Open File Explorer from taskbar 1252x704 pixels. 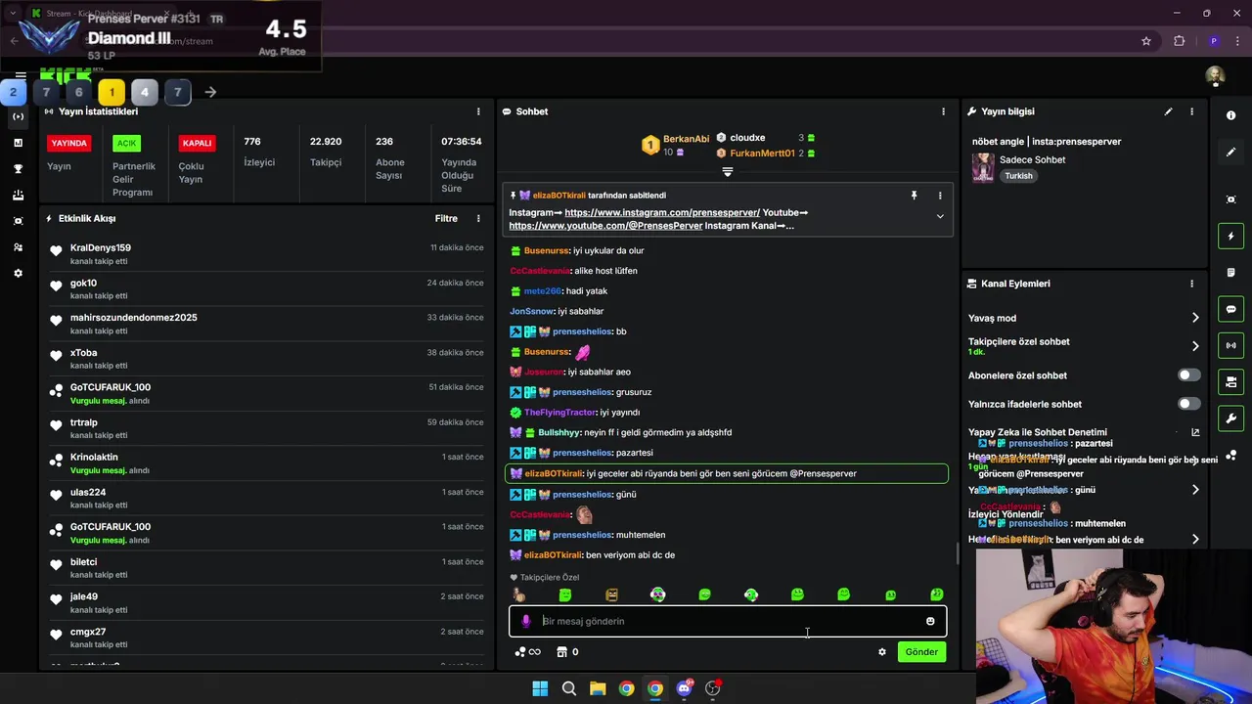(x=598, y=688)
